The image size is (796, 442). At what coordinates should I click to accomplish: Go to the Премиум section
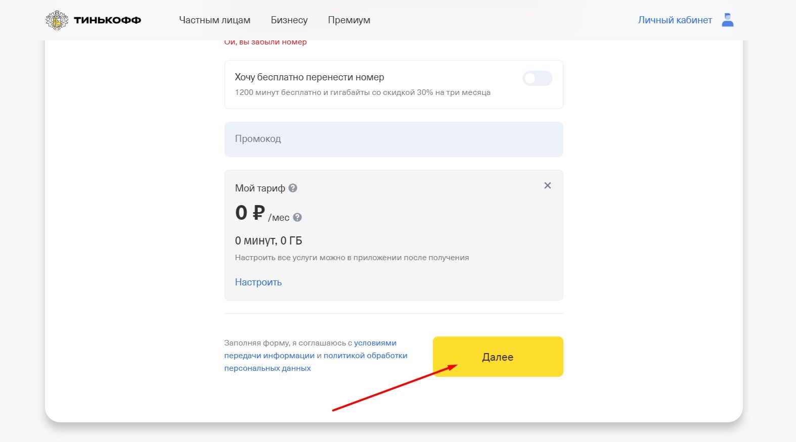coord(348,20)
